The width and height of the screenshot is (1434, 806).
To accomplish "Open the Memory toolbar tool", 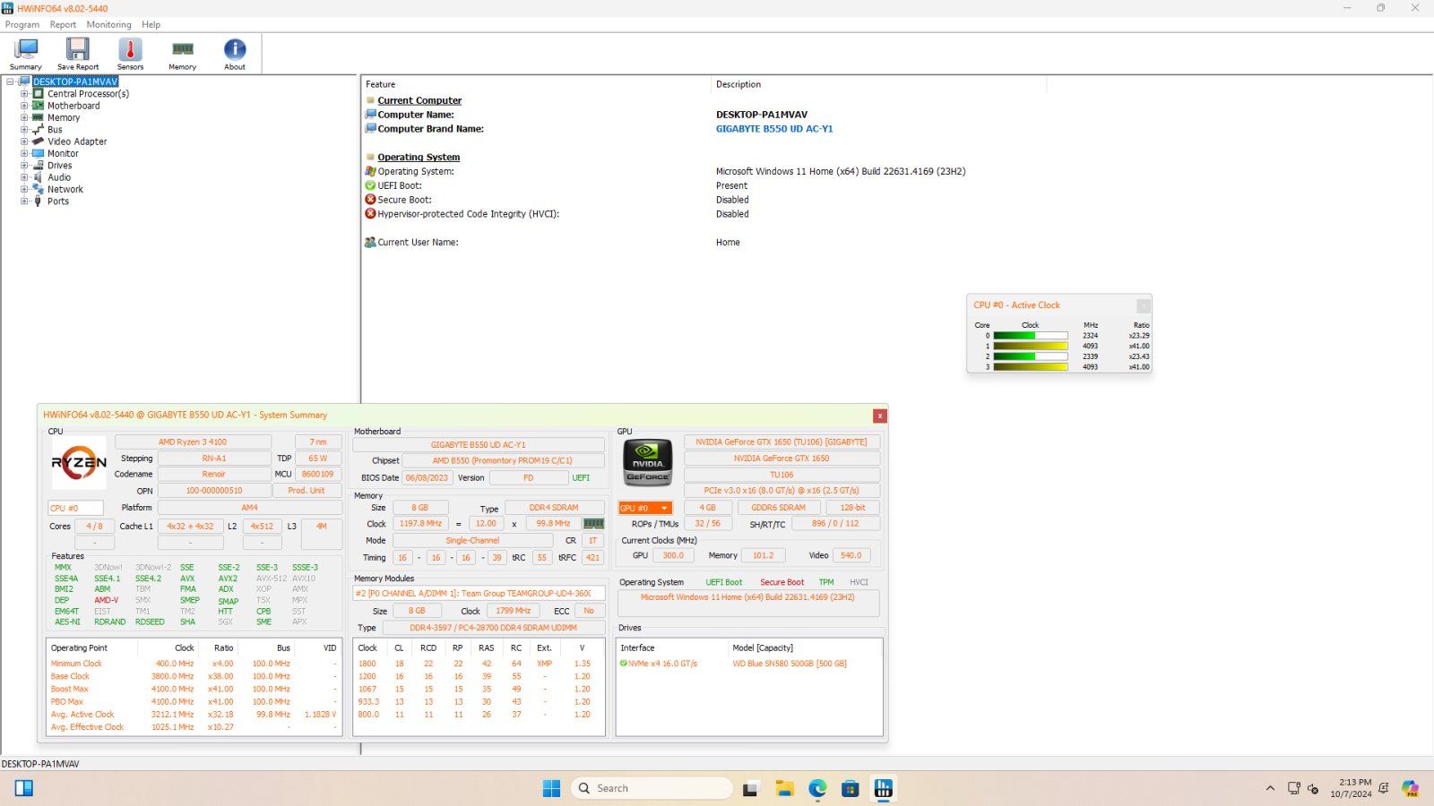I will (x=182, y=55).
